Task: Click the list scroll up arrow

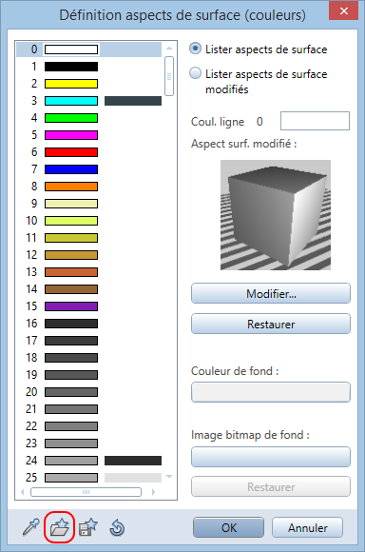Action: [169, 49]
